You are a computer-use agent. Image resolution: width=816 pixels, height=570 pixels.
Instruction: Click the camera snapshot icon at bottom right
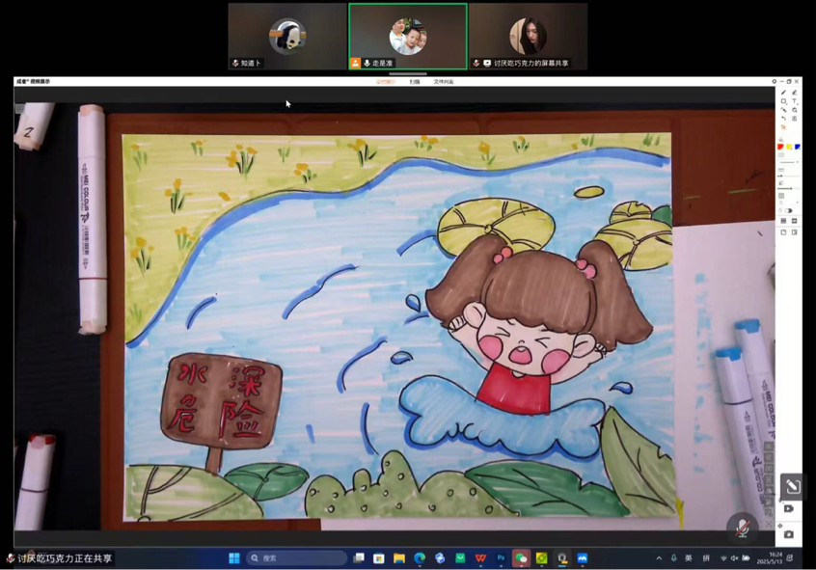click(x=789, y=533)
